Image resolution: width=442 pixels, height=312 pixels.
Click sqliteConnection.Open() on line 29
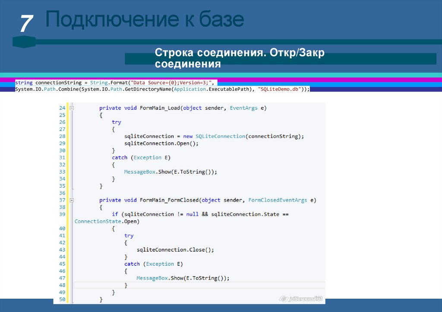click(161, 143)
